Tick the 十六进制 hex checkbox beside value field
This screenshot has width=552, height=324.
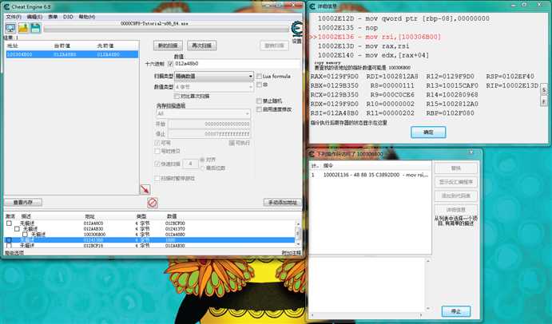coord(170,64)
